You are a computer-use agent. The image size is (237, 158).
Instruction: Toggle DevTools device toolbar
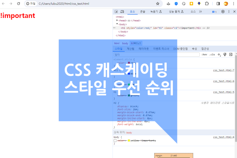coord(122,12)
